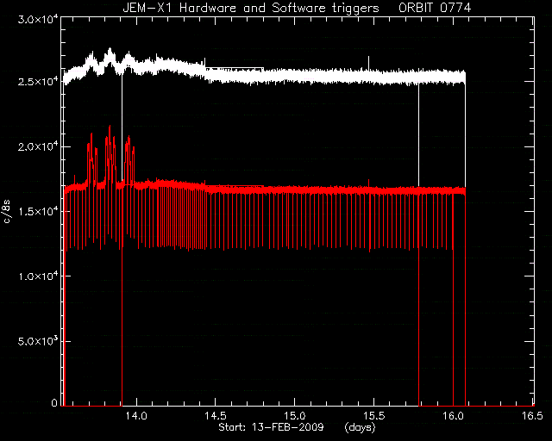Click the plot title 'JEM-X1 Hardware and Software triggers'
This screenshot has width=552, height=441.
251,8
